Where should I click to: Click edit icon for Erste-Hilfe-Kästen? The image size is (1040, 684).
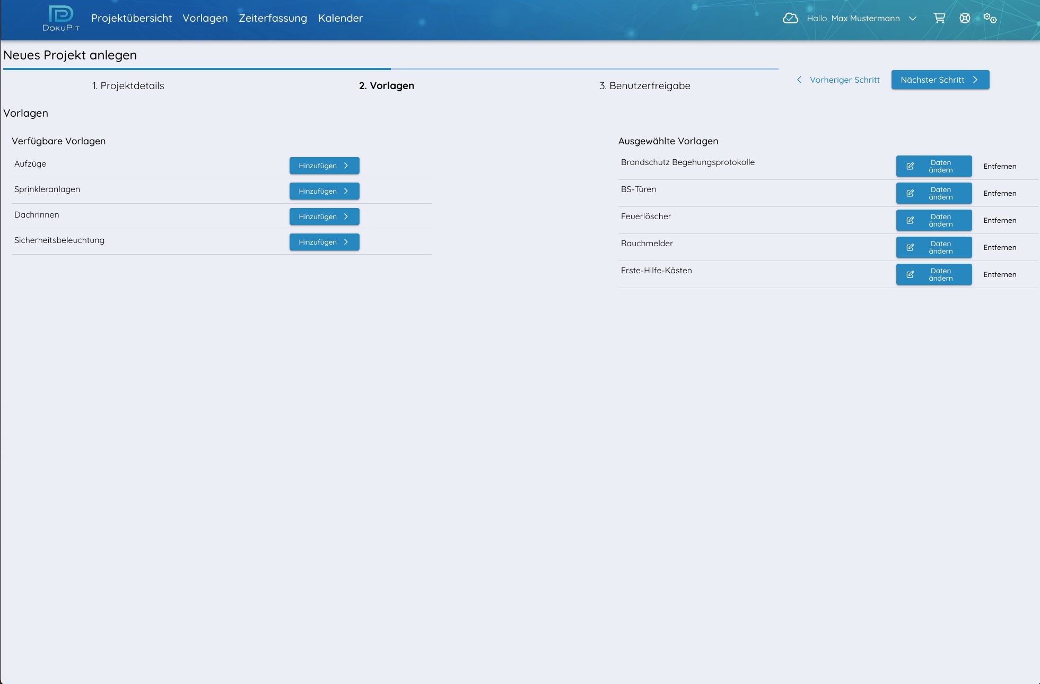click(x=910, y=274)
